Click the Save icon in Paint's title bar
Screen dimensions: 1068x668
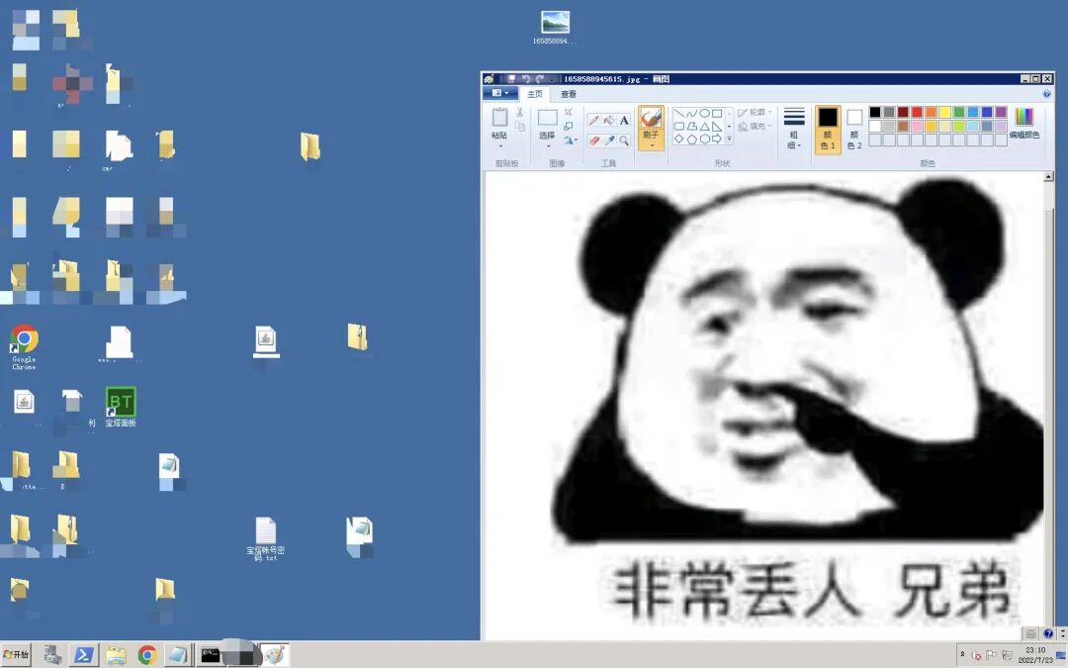(x=512, y=79)
